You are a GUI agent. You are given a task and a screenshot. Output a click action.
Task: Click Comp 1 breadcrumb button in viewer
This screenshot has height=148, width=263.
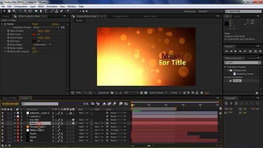tap(79, 21)
